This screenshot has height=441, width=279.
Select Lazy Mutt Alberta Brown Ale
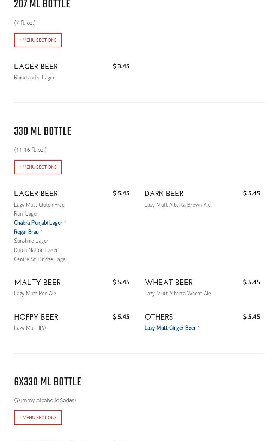click(x=177, y=205)
